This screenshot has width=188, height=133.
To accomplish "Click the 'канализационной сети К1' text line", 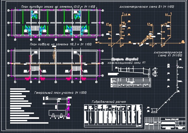I will [x=126, y=62].
